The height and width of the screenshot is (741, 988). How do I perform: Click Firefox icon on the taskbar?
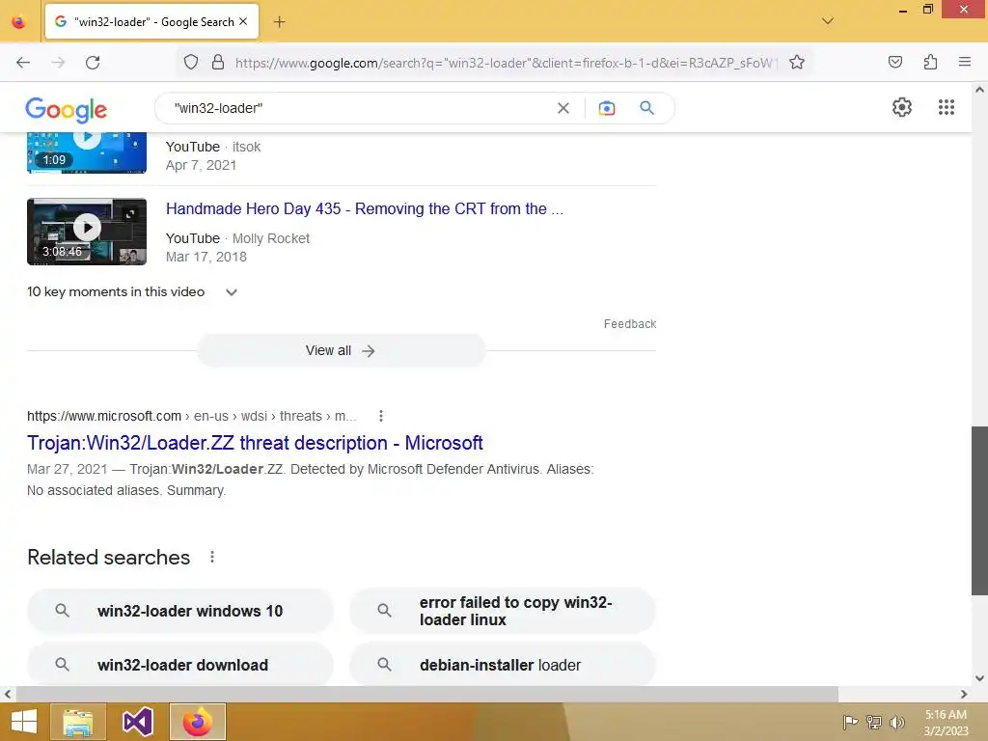click(x=198, y=722)
